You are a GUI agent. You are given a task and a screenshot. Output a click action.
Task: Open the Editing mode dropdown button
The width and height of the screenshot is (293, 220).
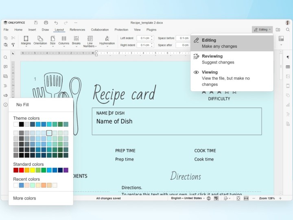click(262, 30)
